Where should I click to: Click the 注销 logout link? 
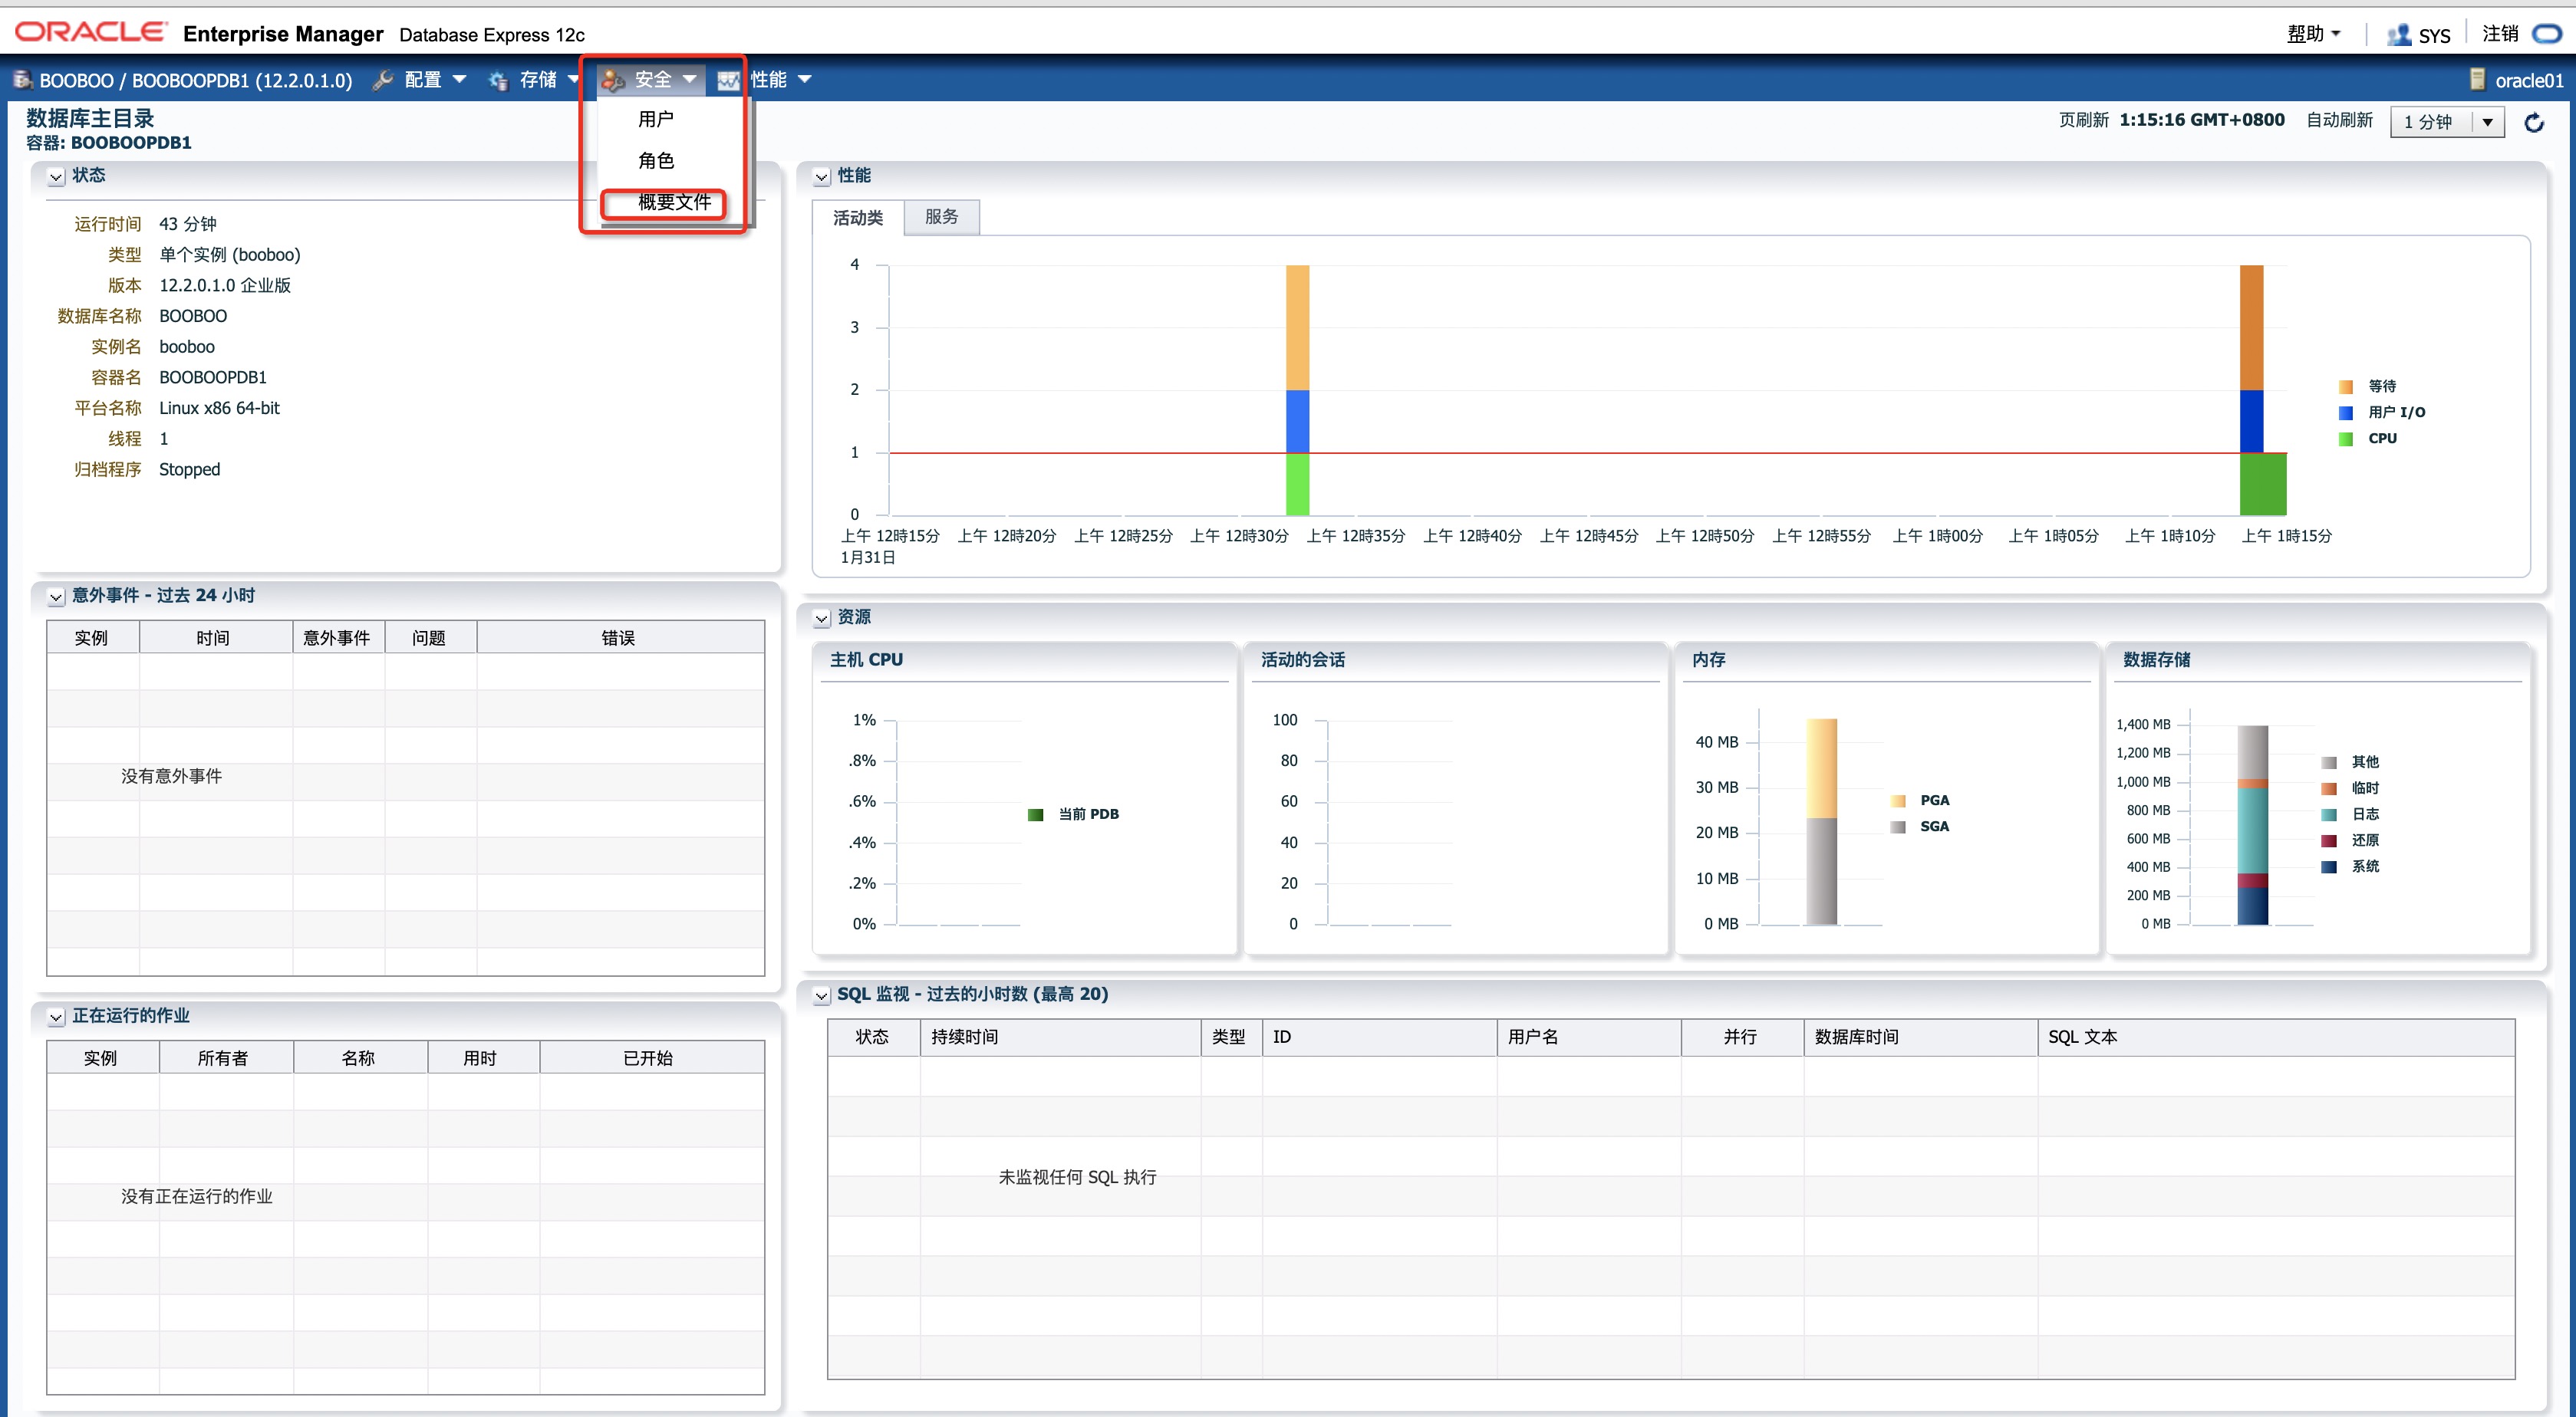[x=2500, y=34]
